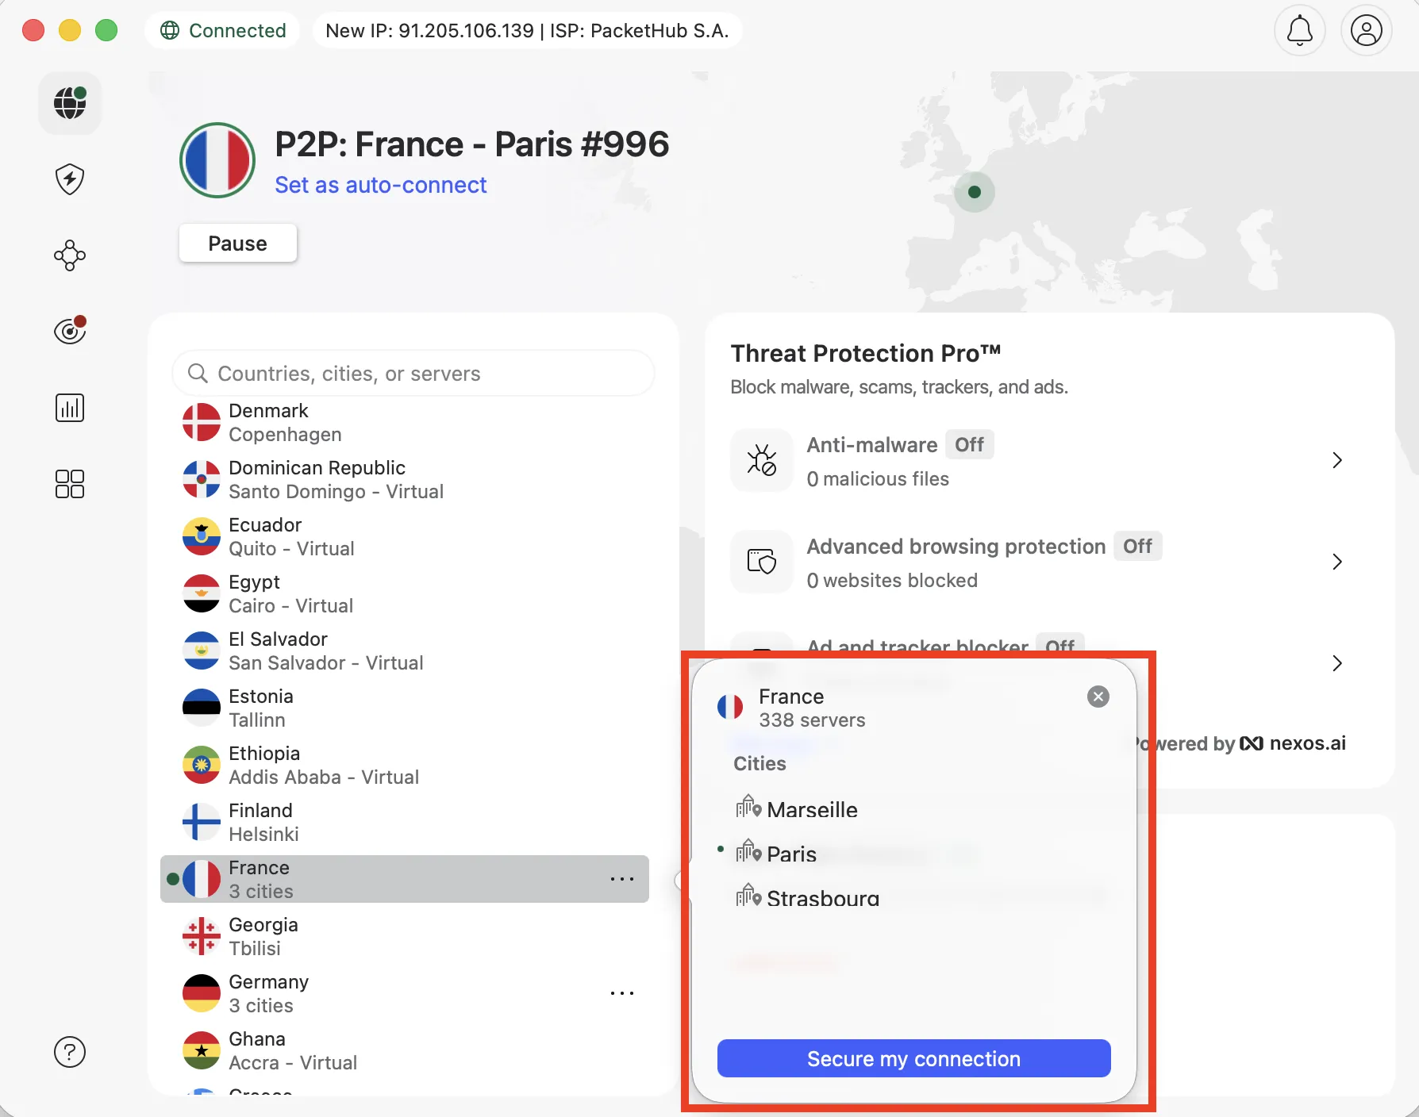
Task: Open the Help question-mark icon
Action: pyautogui.click(x=70, y=1052)
